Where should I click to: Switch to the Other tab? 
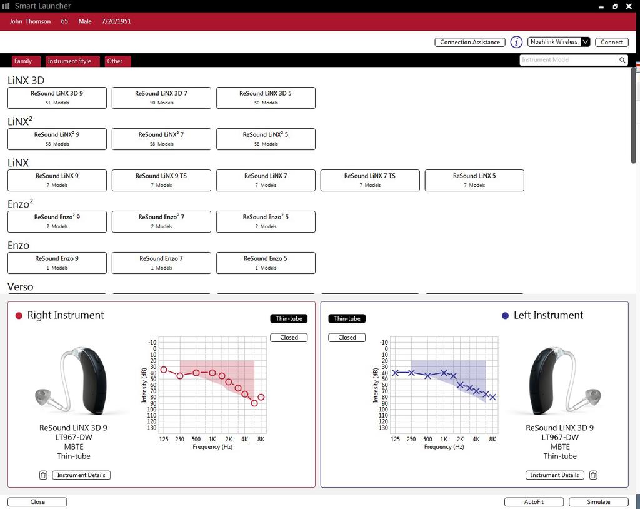pyautogui.click(x=117, y=61)
